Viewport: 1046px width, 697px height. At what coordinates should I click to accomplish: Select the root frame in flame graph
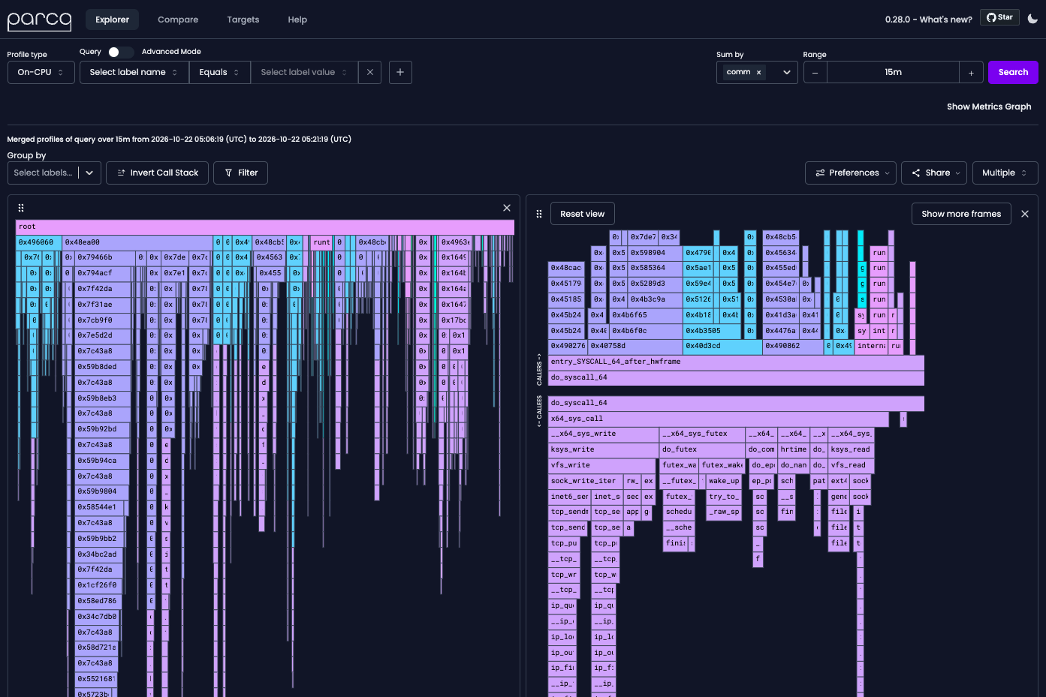(x=265, y=227)
